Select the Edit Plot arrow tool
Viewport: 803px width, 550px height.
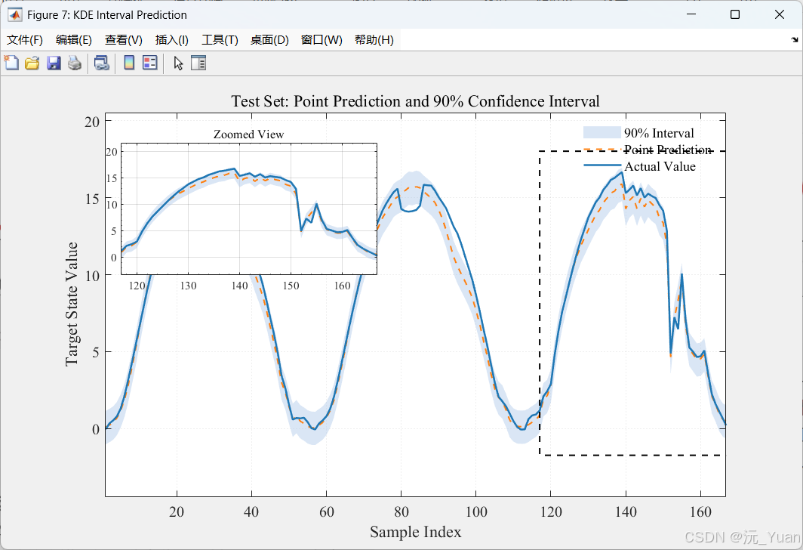tap(178, 63)
